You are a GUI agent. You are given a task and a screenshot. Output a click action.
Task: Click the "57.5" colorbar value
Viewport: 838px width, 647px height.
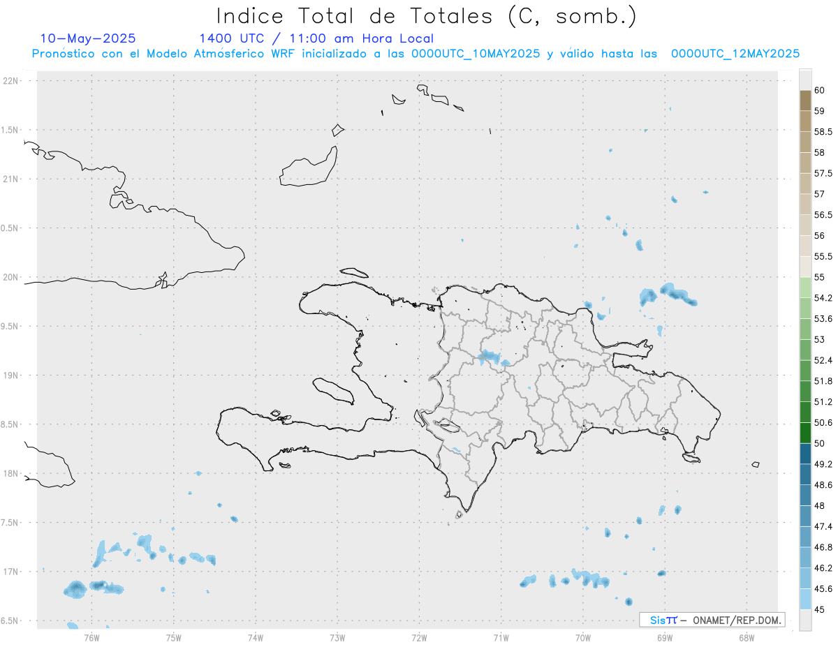point(823,173)
